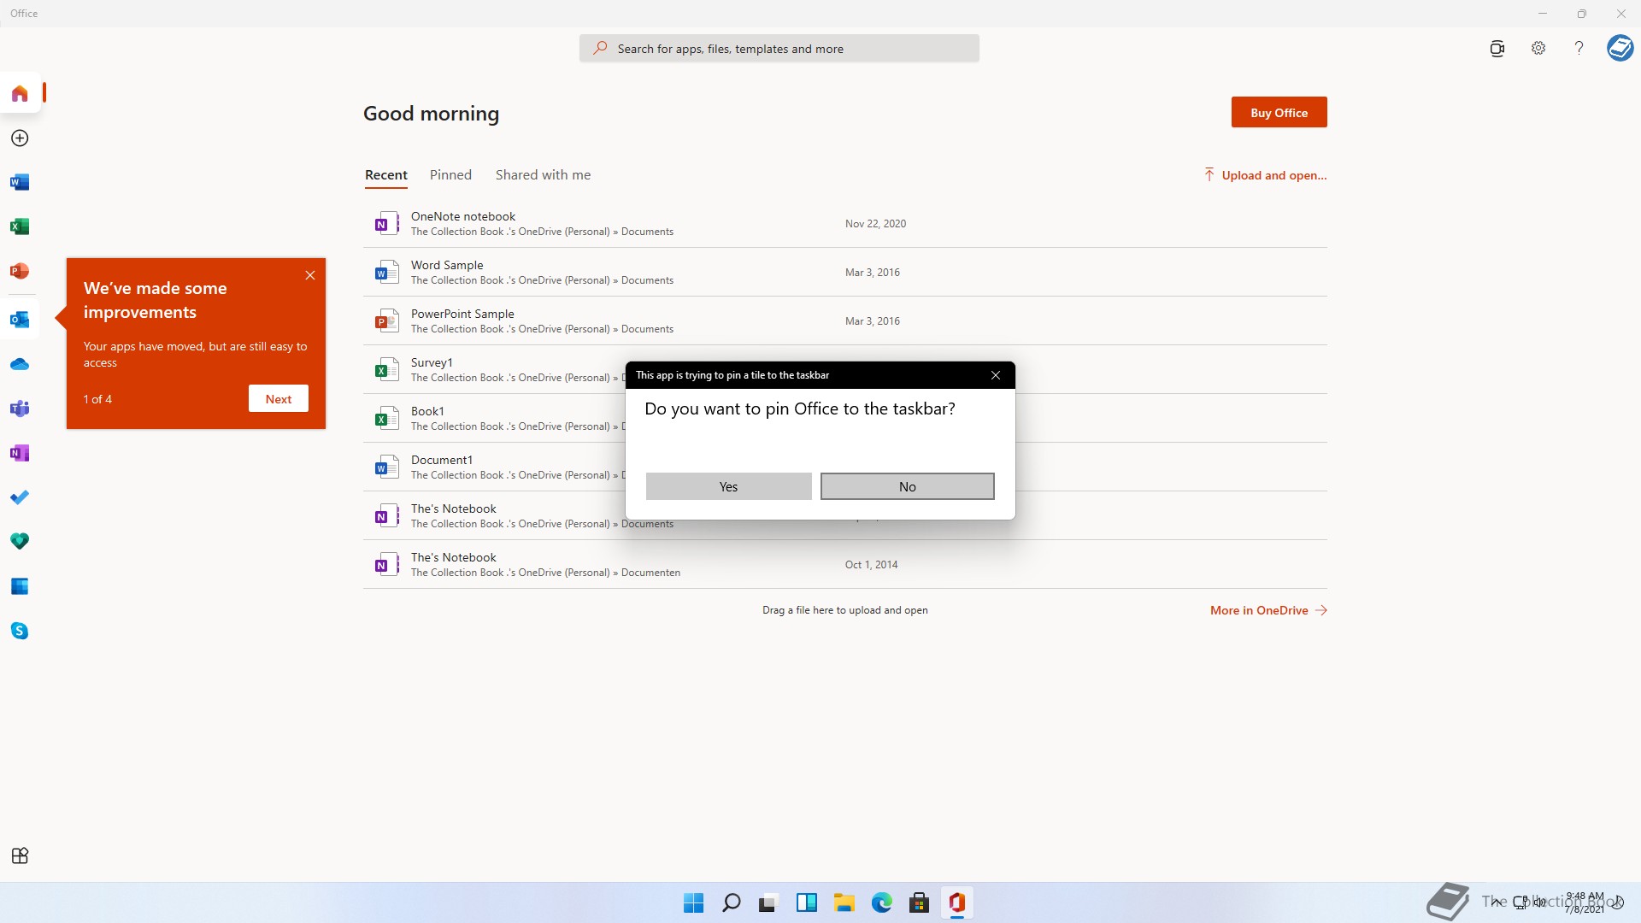Open Skype from the sidebar

tap(20, 631)
